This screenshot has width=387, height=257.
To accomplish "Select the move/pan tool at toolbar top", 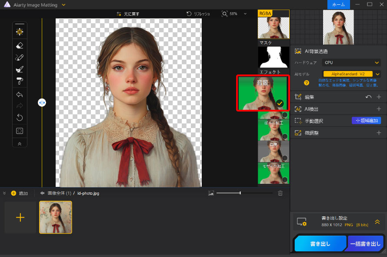I will click(20, 32).
